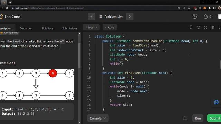This screenshot has height=124, width=221.
Task: Click the 'size++;' line
Action: click(124, 96)
